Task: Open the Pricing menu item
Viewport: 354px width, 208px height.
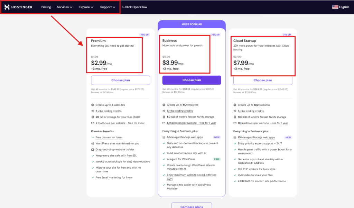Action: click(x=46, y=7)
